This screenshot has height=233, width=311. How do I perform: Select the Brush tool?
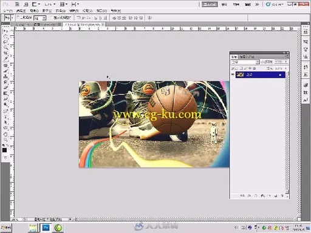pyautogui.click(x=5, y=71)
